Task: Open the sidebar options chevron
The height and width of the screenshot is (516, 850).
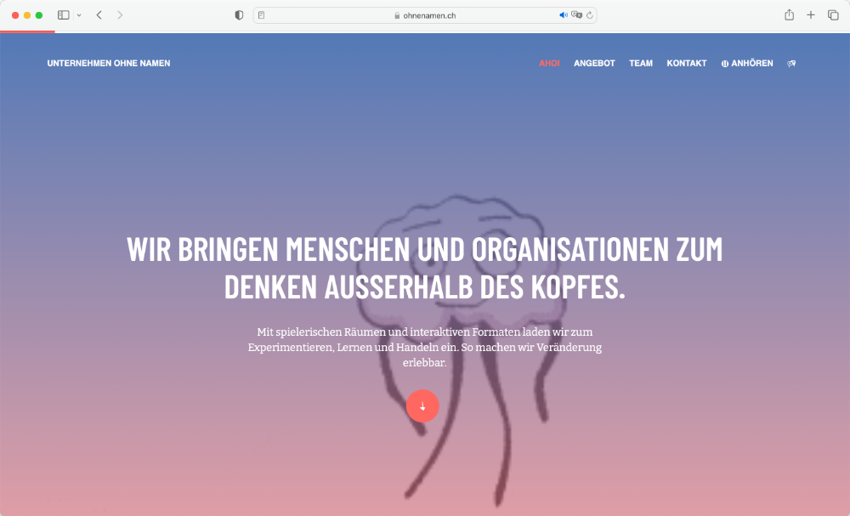Action: 79,14
